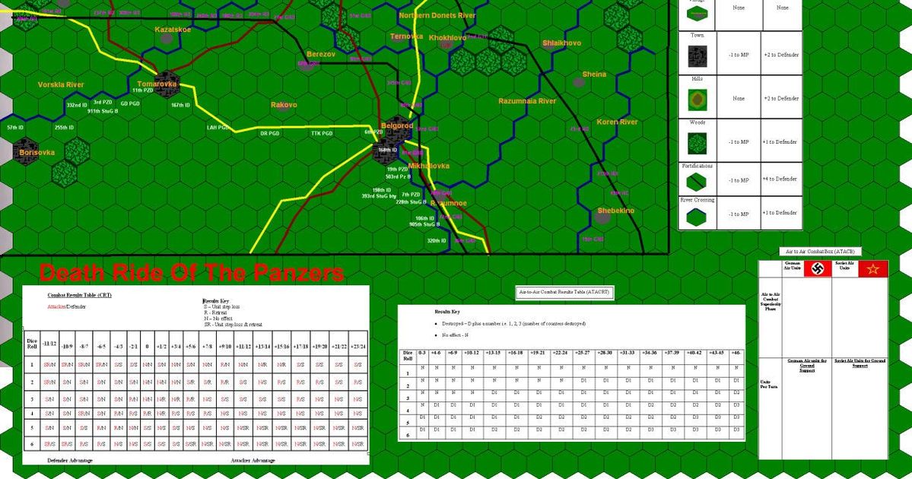This screenshot has width=912, height=479.
Task: Click the 168th ID unit label
Action: click(x=387, y=151)
